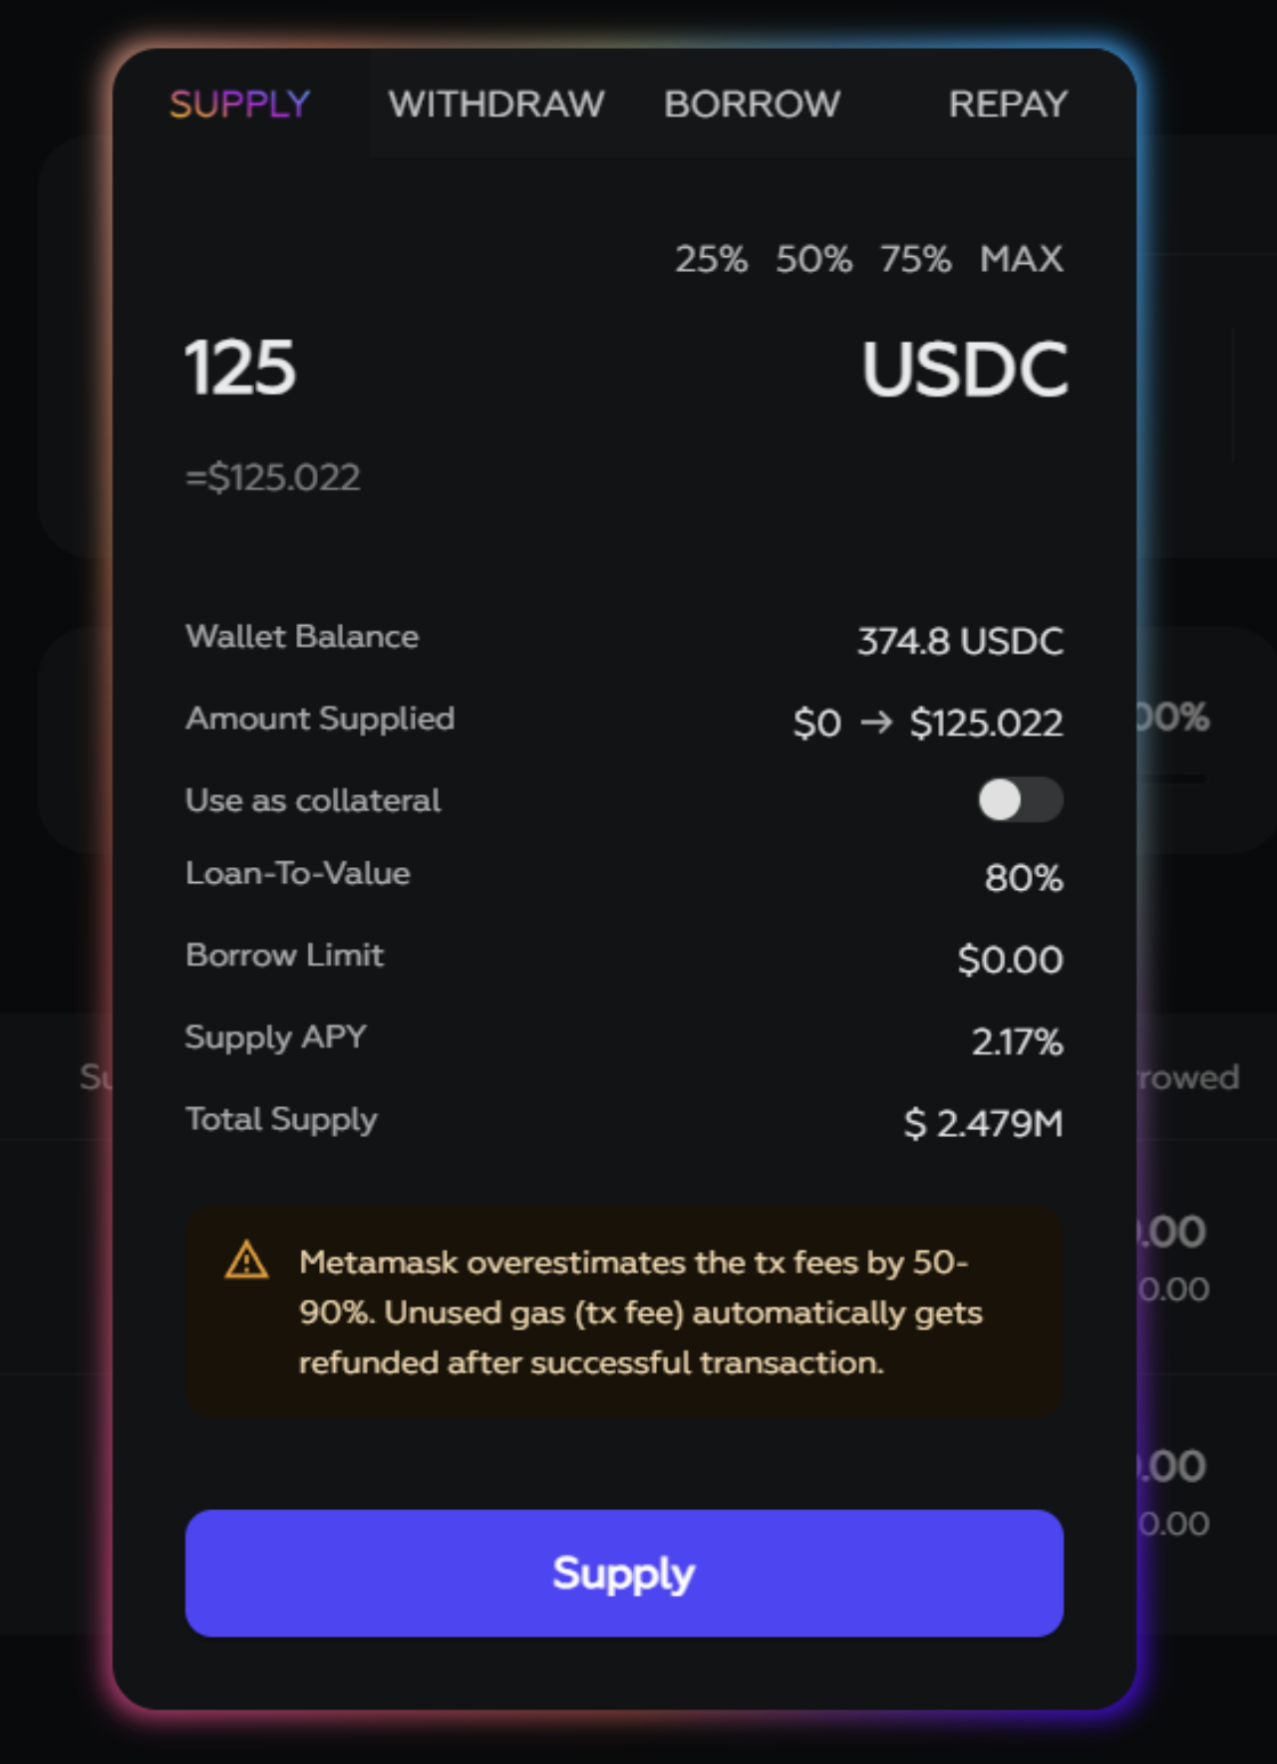Screen dimensions: 1277x1764
Task: Click the Wallet Balance 374.8 USDC value
Action: coord(960,641)
